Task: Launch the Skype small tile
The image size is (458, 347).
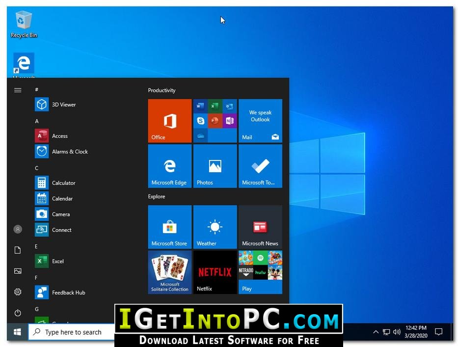Action: [x=200, y=121]
